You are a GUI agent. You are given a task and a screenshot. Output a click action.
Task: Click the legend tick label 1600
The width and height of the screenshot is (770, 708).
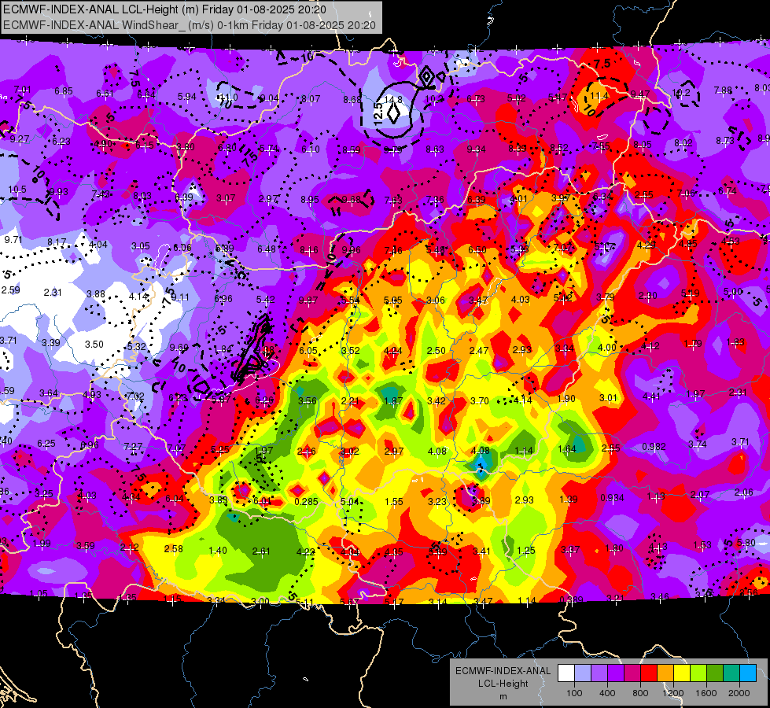(x=706, y=693)
